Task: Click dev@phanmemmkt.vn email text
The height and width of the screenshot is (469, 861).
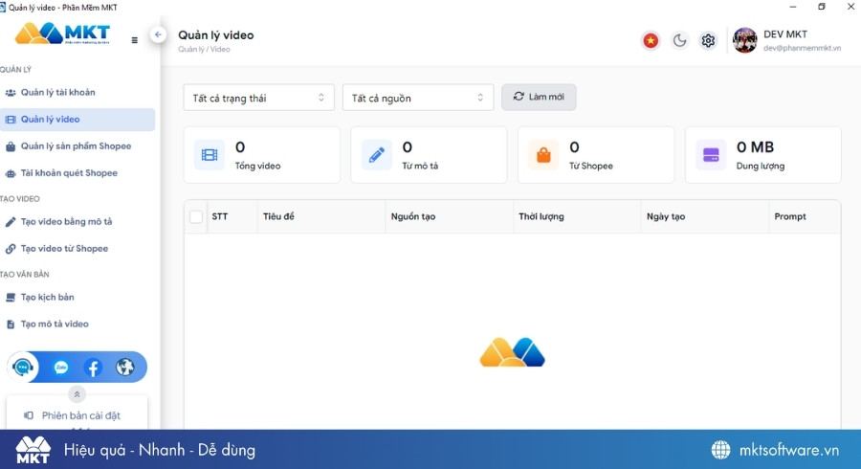Action: 802,48
